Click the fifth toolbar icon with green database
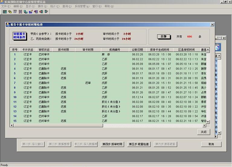This screenshot has width=232, height=167. point(25,12)
